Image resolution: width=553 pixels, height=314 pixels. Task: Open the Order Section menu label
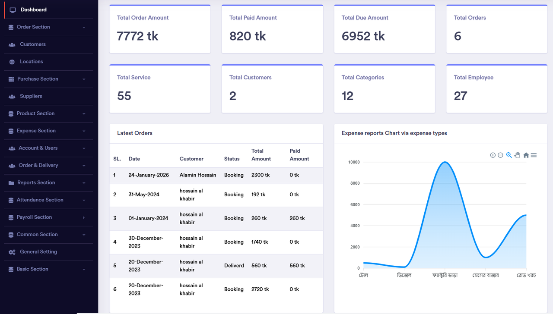tap(33, 27)
